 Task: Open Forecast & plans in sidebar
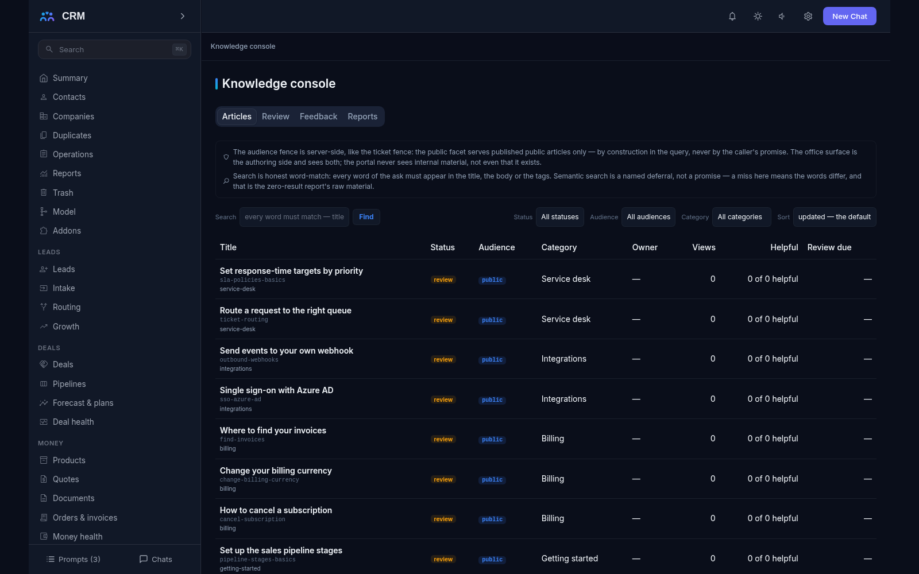(114, 403)
